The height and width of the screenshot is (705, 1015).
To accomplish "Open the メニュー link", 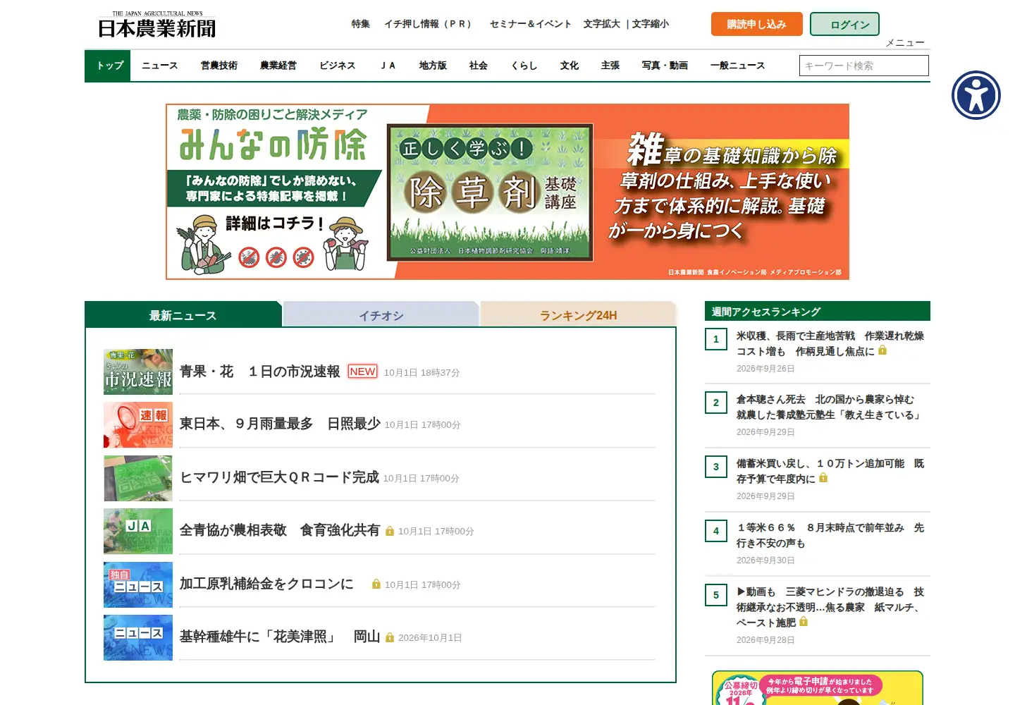I will coord(905,43).
